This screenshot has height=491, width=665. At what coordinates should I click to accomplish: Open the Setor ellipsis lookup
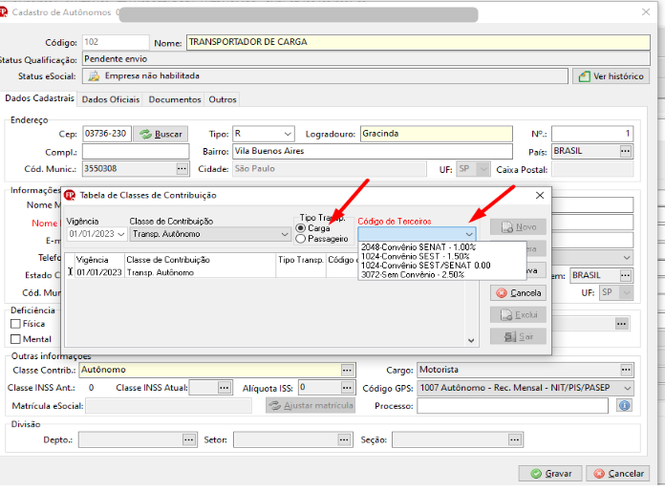click(x=344, y=439)
